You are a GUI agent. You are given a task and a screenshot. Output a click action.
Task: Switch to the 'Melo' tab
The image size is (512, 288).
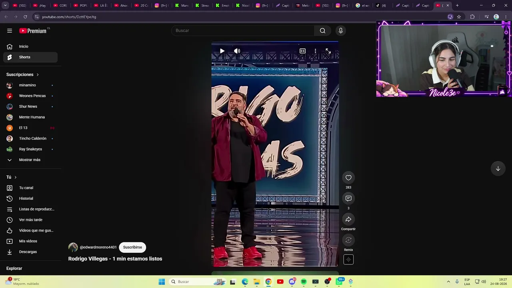tap(303, 6)
